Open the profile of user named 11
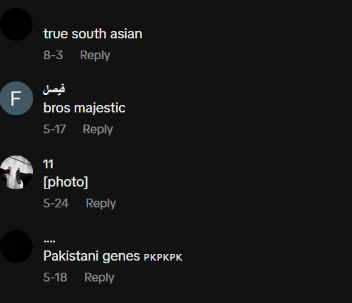The image size is (352, 303). pyautogui.click(x=48, y=164)
